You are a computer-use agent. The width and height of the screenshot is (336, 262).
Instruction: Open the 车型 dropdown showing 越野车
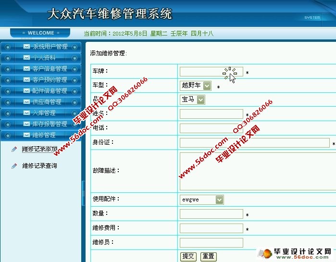(196, 86)
